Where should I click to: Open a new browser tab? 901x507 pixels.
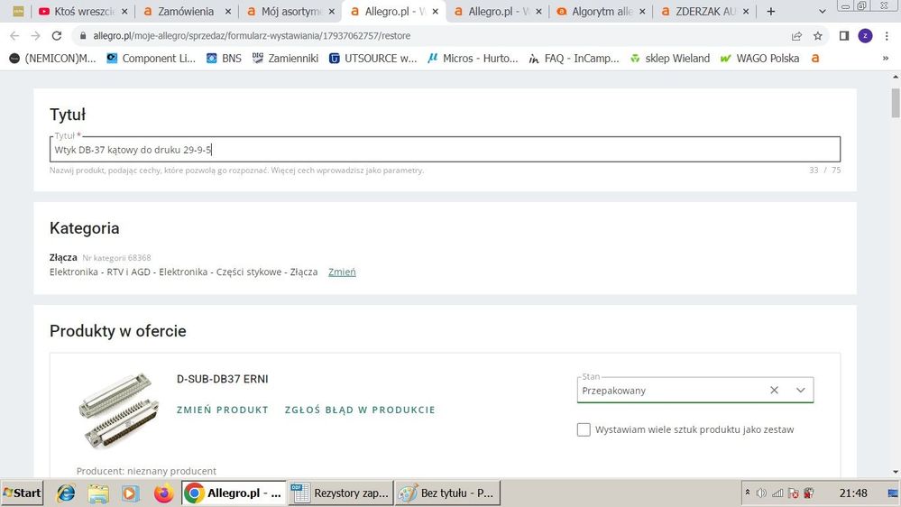click(770, 12)
